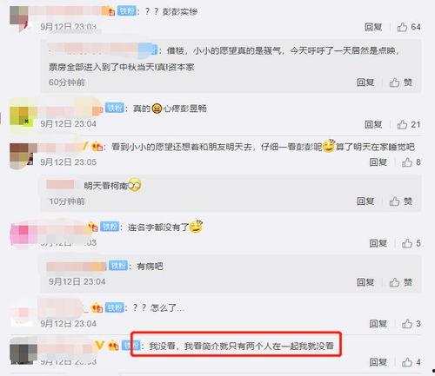Like the comment with 64 likes
This screenshot has height=376, width=435.
point(409,27)
